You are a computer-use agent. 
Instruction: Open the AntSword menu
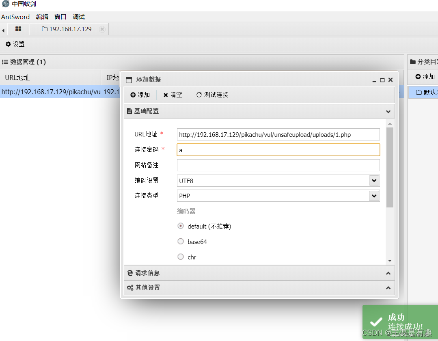click(15, 17)
